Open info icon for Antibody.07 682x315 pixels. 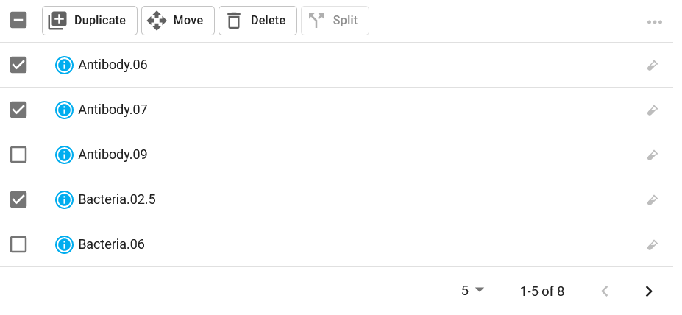point(64,110)
